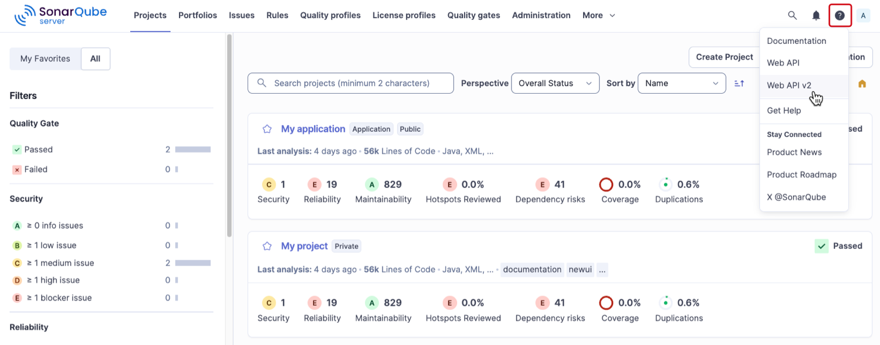Filter Security by A info issues
This screenshot has height=345, width=880.
click(111, 226)
